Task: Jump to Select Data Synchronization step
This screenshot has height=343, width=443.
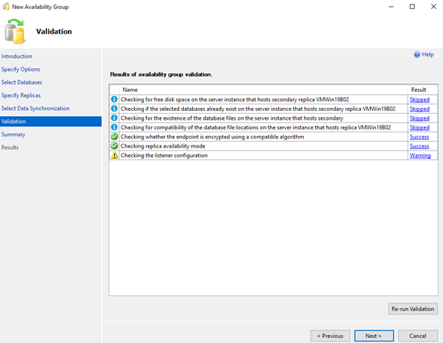Action: [x=35, y=109]
